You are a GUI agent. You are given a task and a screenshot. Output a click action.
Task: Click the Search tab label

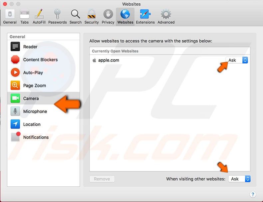76,22
